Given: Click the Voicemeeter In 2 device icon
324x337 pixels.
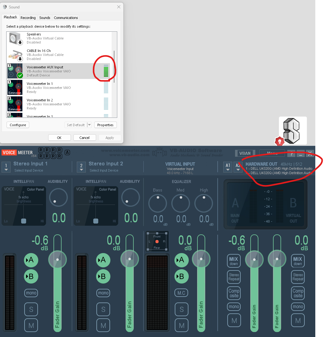Looking at the screenshot, I should [15, 104].
